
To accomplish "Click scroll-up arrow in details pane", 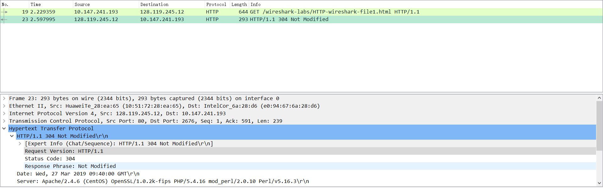I will 599,98.
